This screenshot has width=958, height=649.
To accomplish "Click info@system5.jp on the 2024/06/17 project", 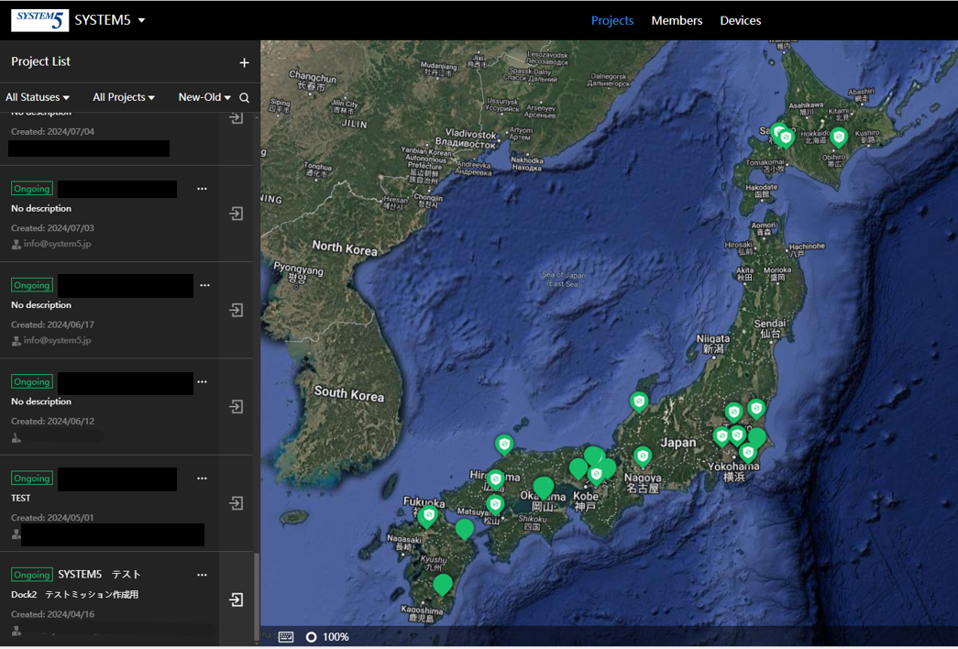I will point(58,340).
